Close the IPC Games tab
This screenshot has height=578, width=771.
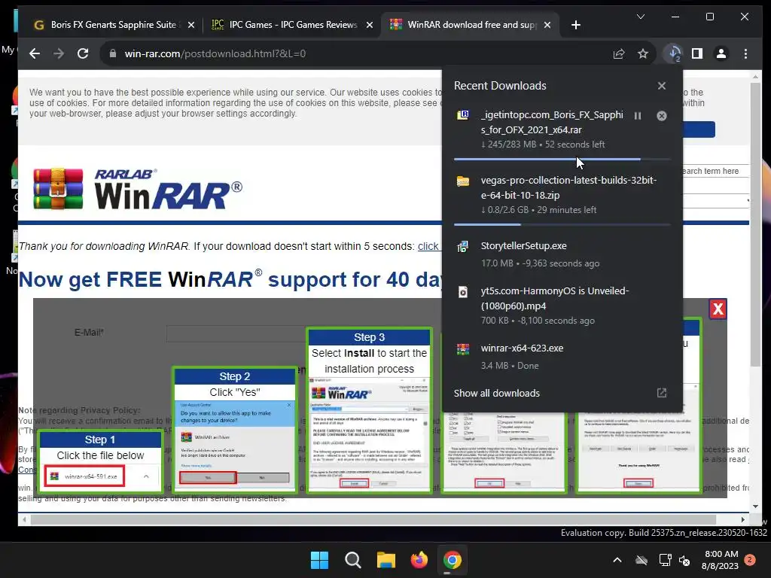point(369,25)
